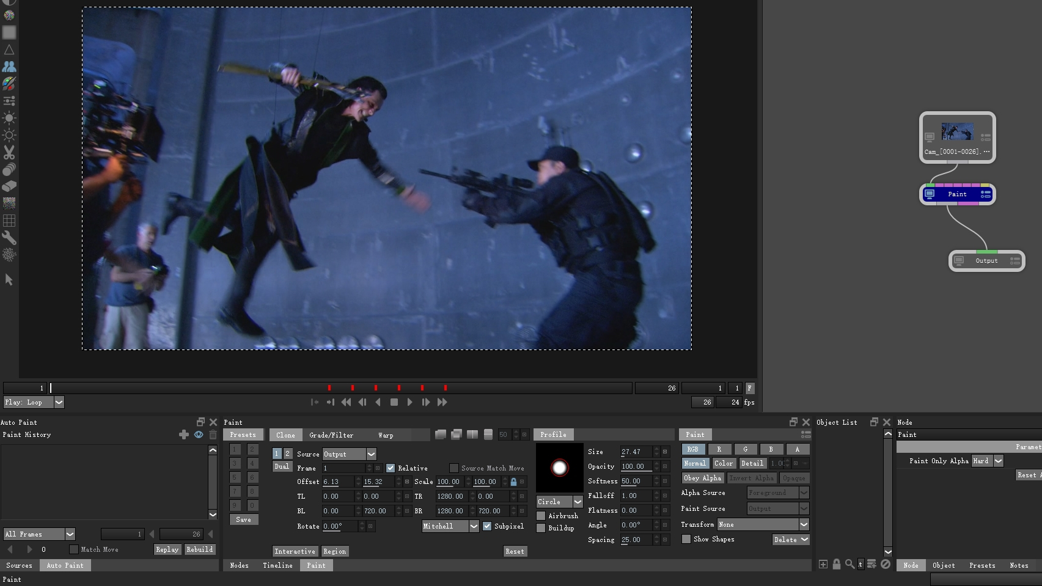Click the Save presets button
This screenshot has height=586, width=1042.
243,519
